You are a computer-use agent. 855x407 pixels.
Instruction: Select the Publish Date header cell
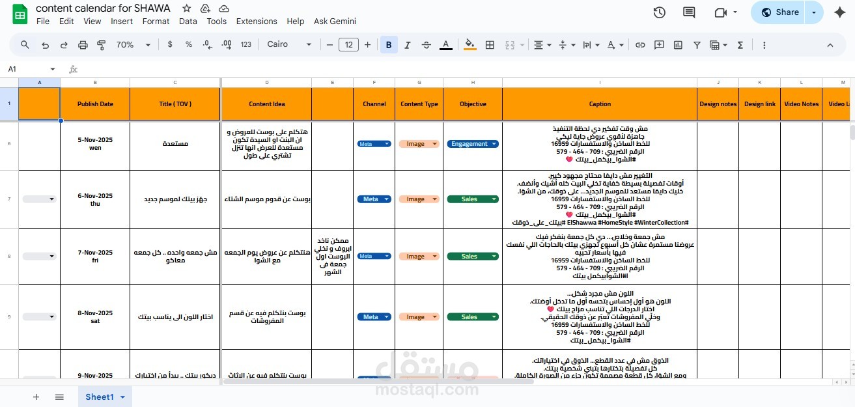click(95, 104)
